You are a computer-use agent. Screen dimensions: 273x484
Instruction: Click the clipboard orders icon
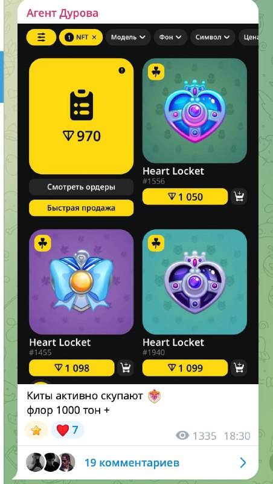point(82,105)
